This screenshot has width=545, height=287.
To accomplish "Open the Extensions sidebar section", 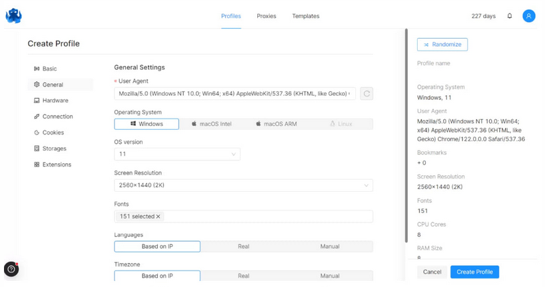I will point(57,164).
